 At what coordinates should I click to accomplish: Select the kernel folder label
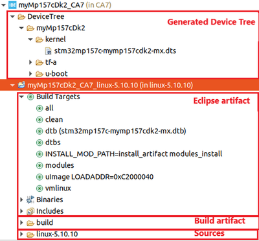56,40
